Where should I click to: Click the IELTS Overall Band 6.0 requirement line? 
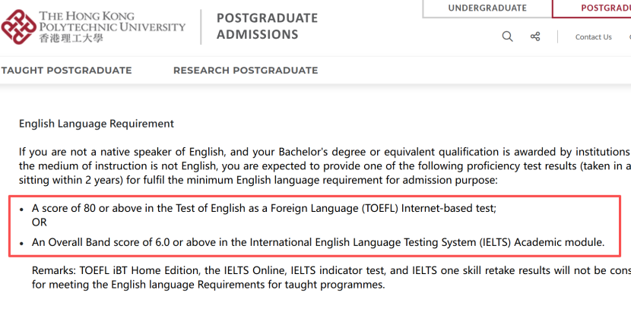319,242
